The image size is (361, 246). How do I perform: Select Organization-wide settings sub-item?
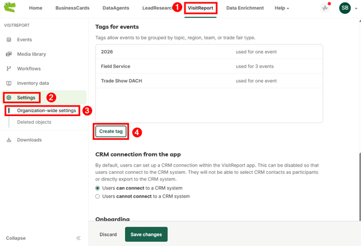(46, 111)
